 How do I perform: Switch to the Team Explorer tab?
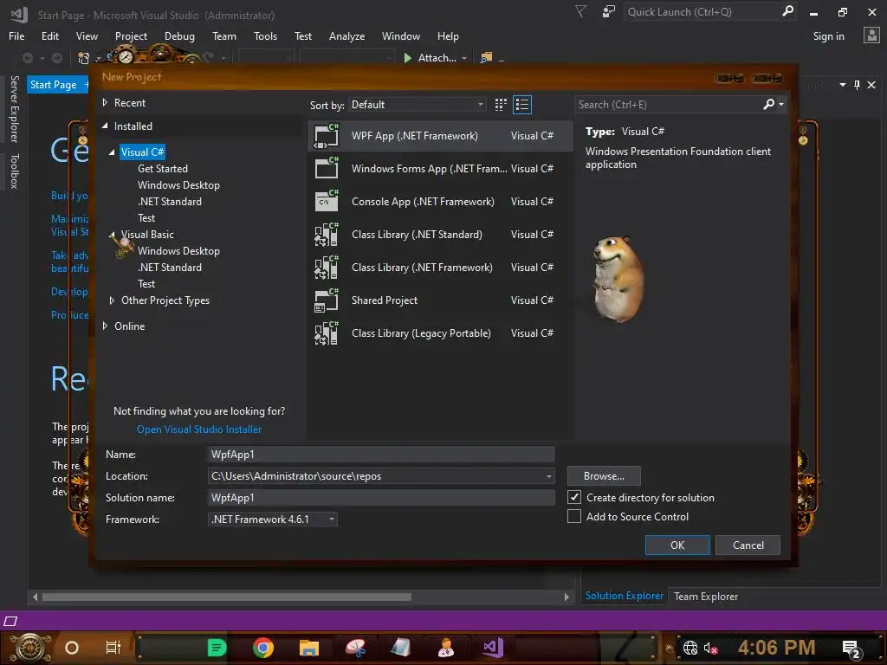coord(705,596)
